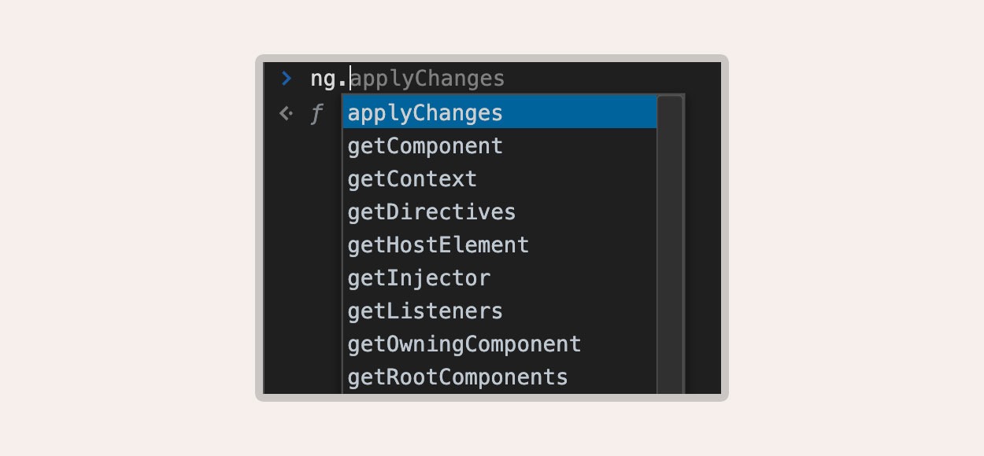
Task: Pick the getContext suggestion
Action: [500, 178]
